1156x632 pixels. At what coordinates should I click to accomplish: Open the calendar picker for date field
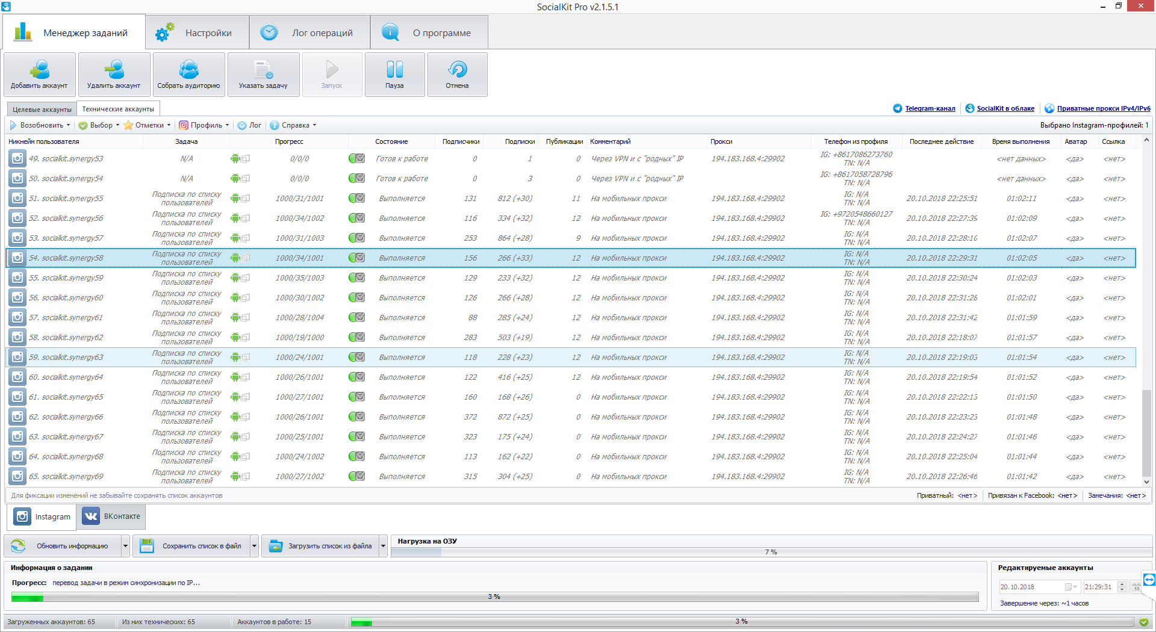(1071, 587)
